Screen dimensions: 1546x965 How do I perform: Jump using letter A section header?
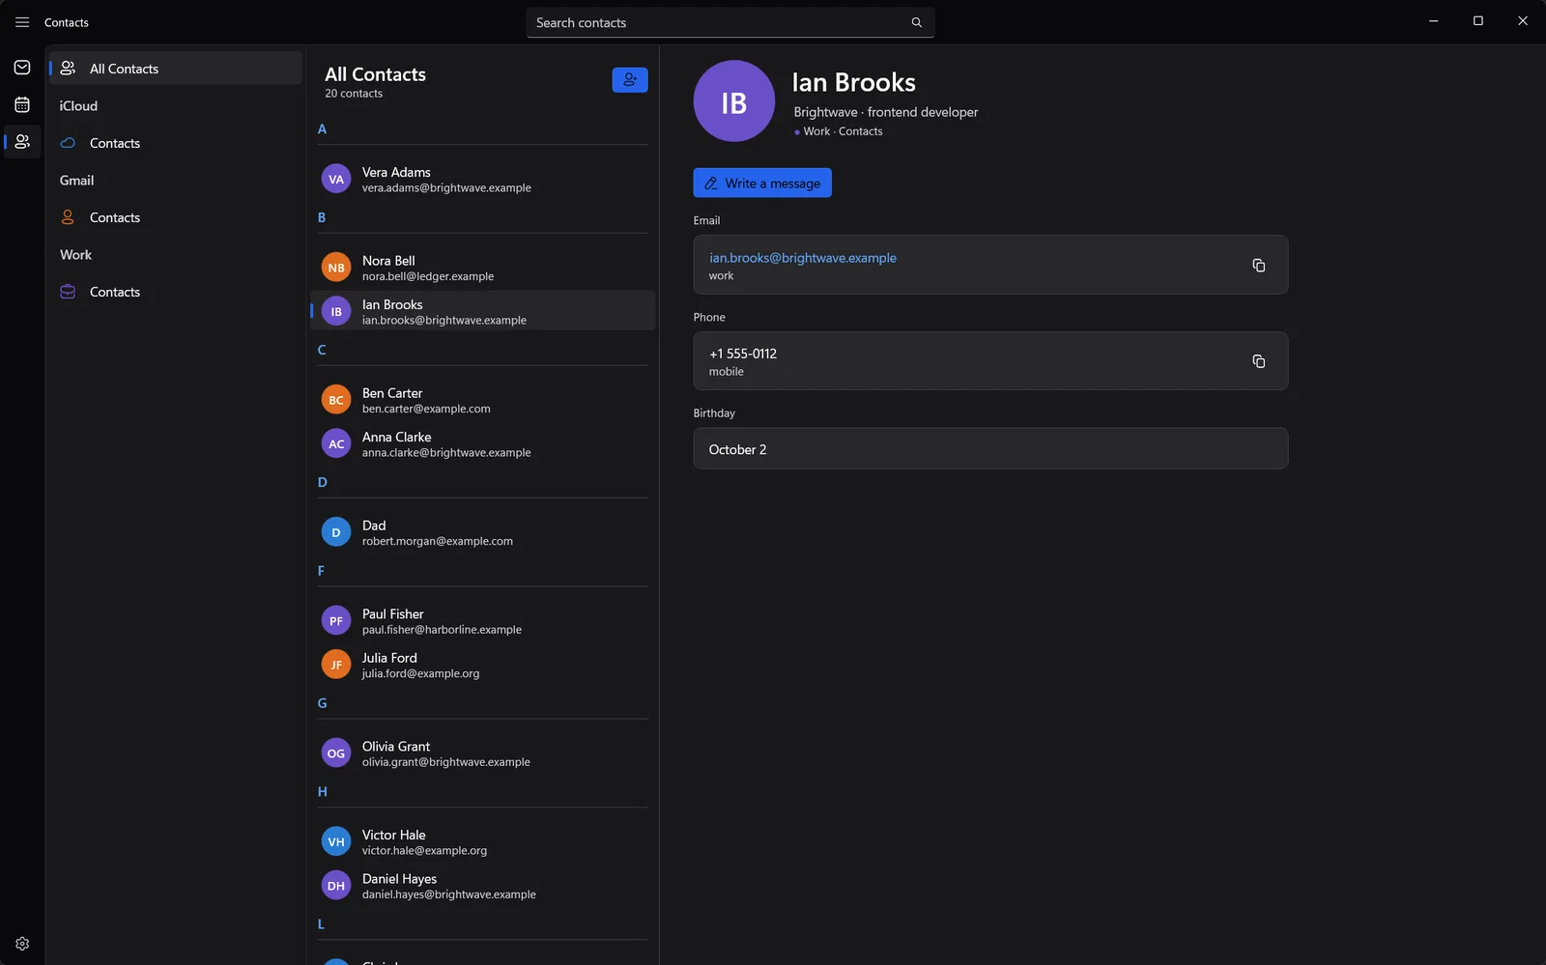pos(322,129)
